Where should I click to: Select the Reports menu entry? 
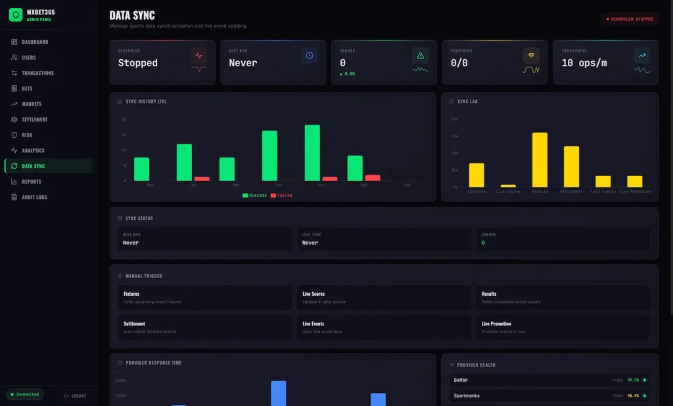point(48,182)
